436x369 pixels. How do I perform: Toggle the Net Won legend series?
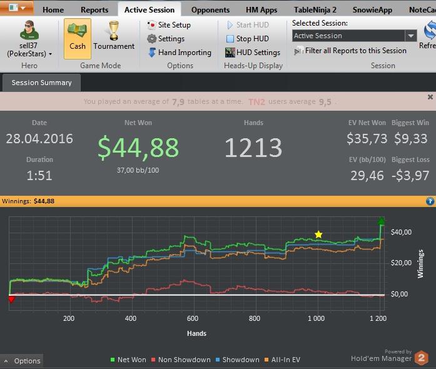128,360
